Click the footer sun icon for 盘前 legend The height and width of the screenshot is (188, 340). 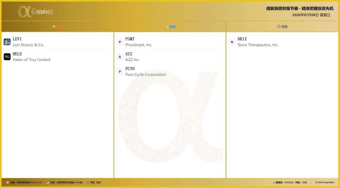click(8, 183)
